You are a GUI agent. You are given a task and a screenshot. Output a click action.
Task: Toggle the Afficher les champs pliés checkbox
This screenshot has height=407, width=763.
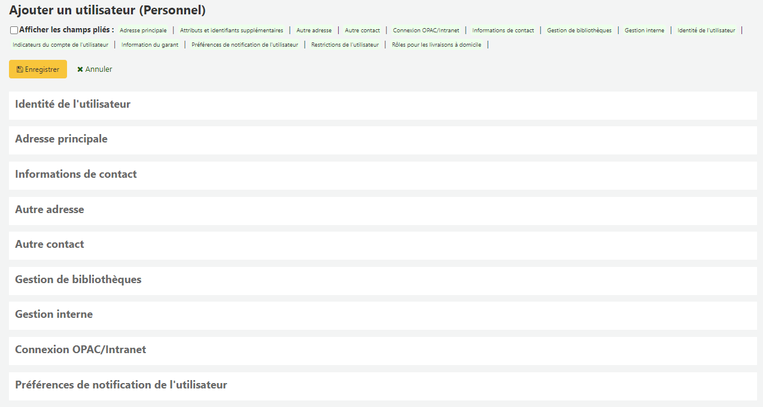click(14, 30)
